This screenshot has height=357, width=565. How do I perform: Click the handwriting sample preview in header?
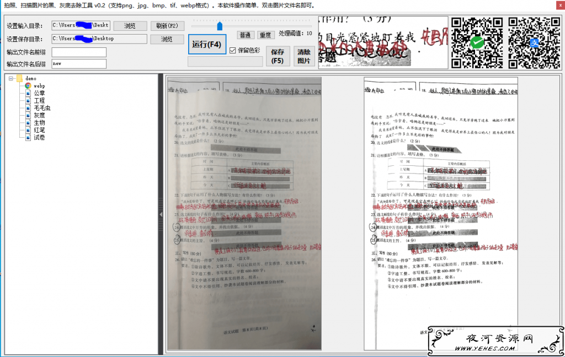pyautogui.click(x=383, y=42)
